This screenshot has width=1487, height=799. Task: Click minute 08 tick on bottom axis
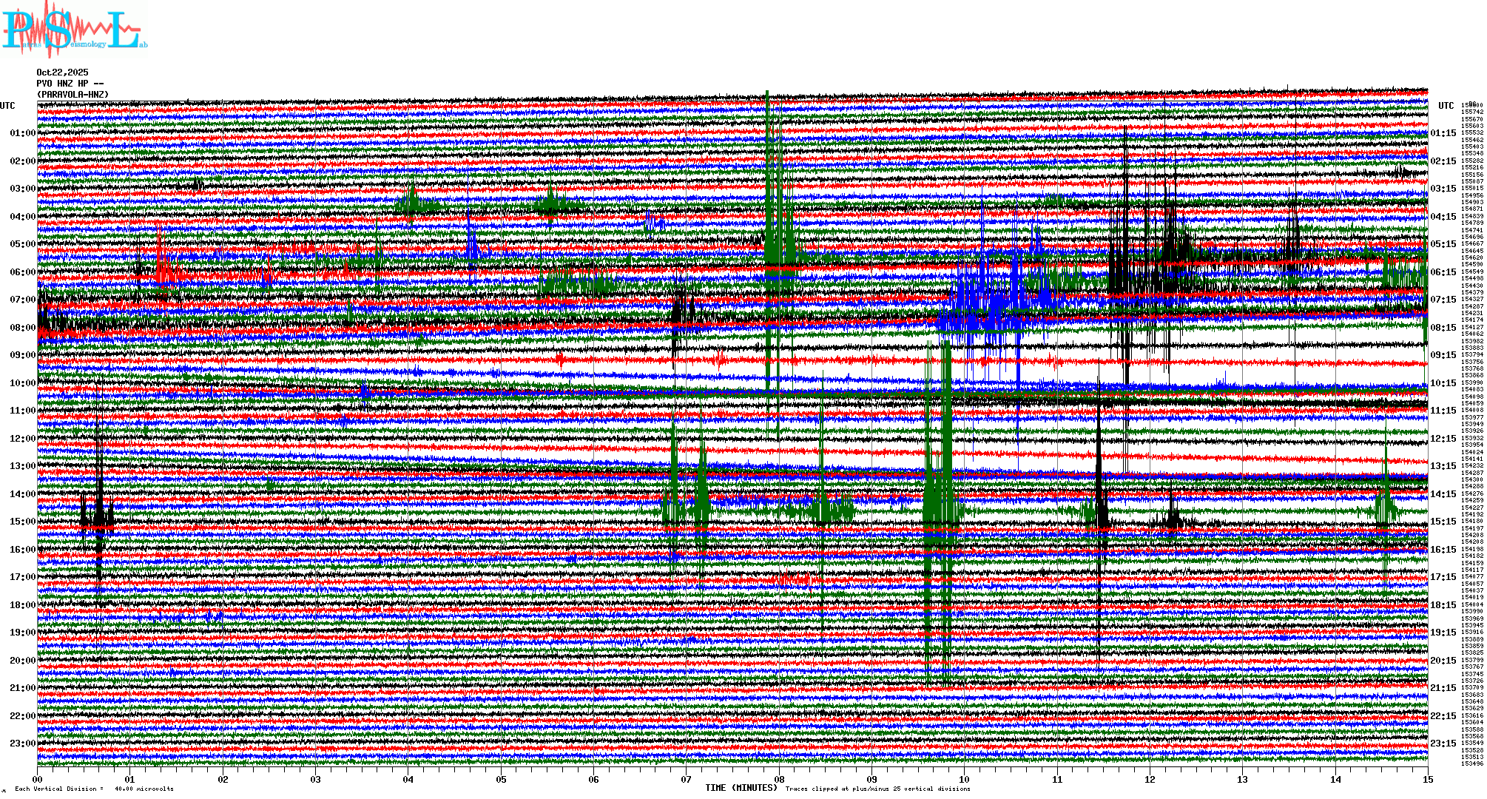[x=779, y=780]
